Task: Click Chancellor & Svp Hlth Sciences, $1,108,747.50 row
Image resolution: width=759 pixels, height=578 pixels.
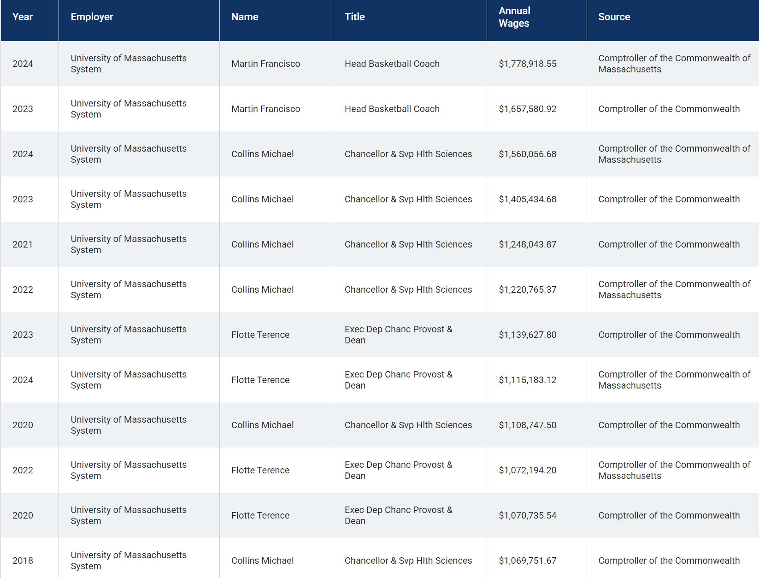Action: (x=408, y=425)
